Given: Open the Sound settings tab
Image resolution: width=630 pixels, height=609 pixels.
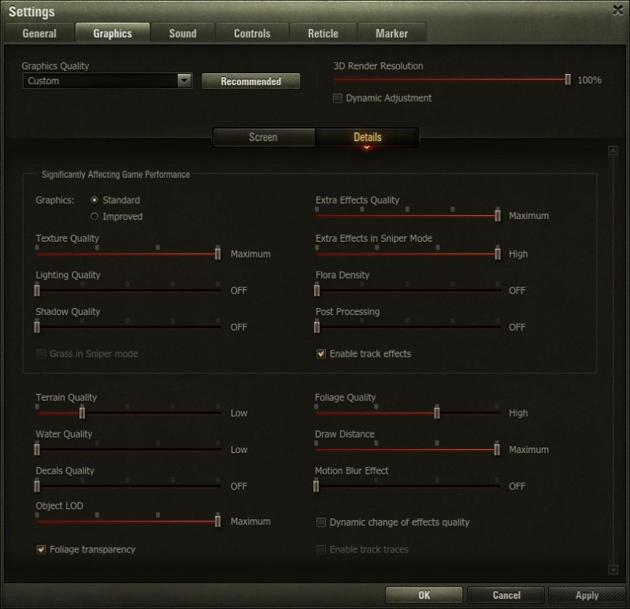Looking at the screenshot, I should [183, 33].
